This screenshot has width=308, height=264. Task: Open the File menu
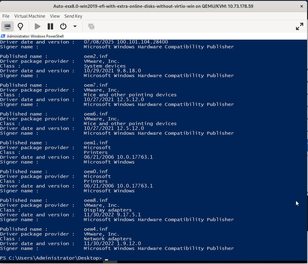coord(6,16)
